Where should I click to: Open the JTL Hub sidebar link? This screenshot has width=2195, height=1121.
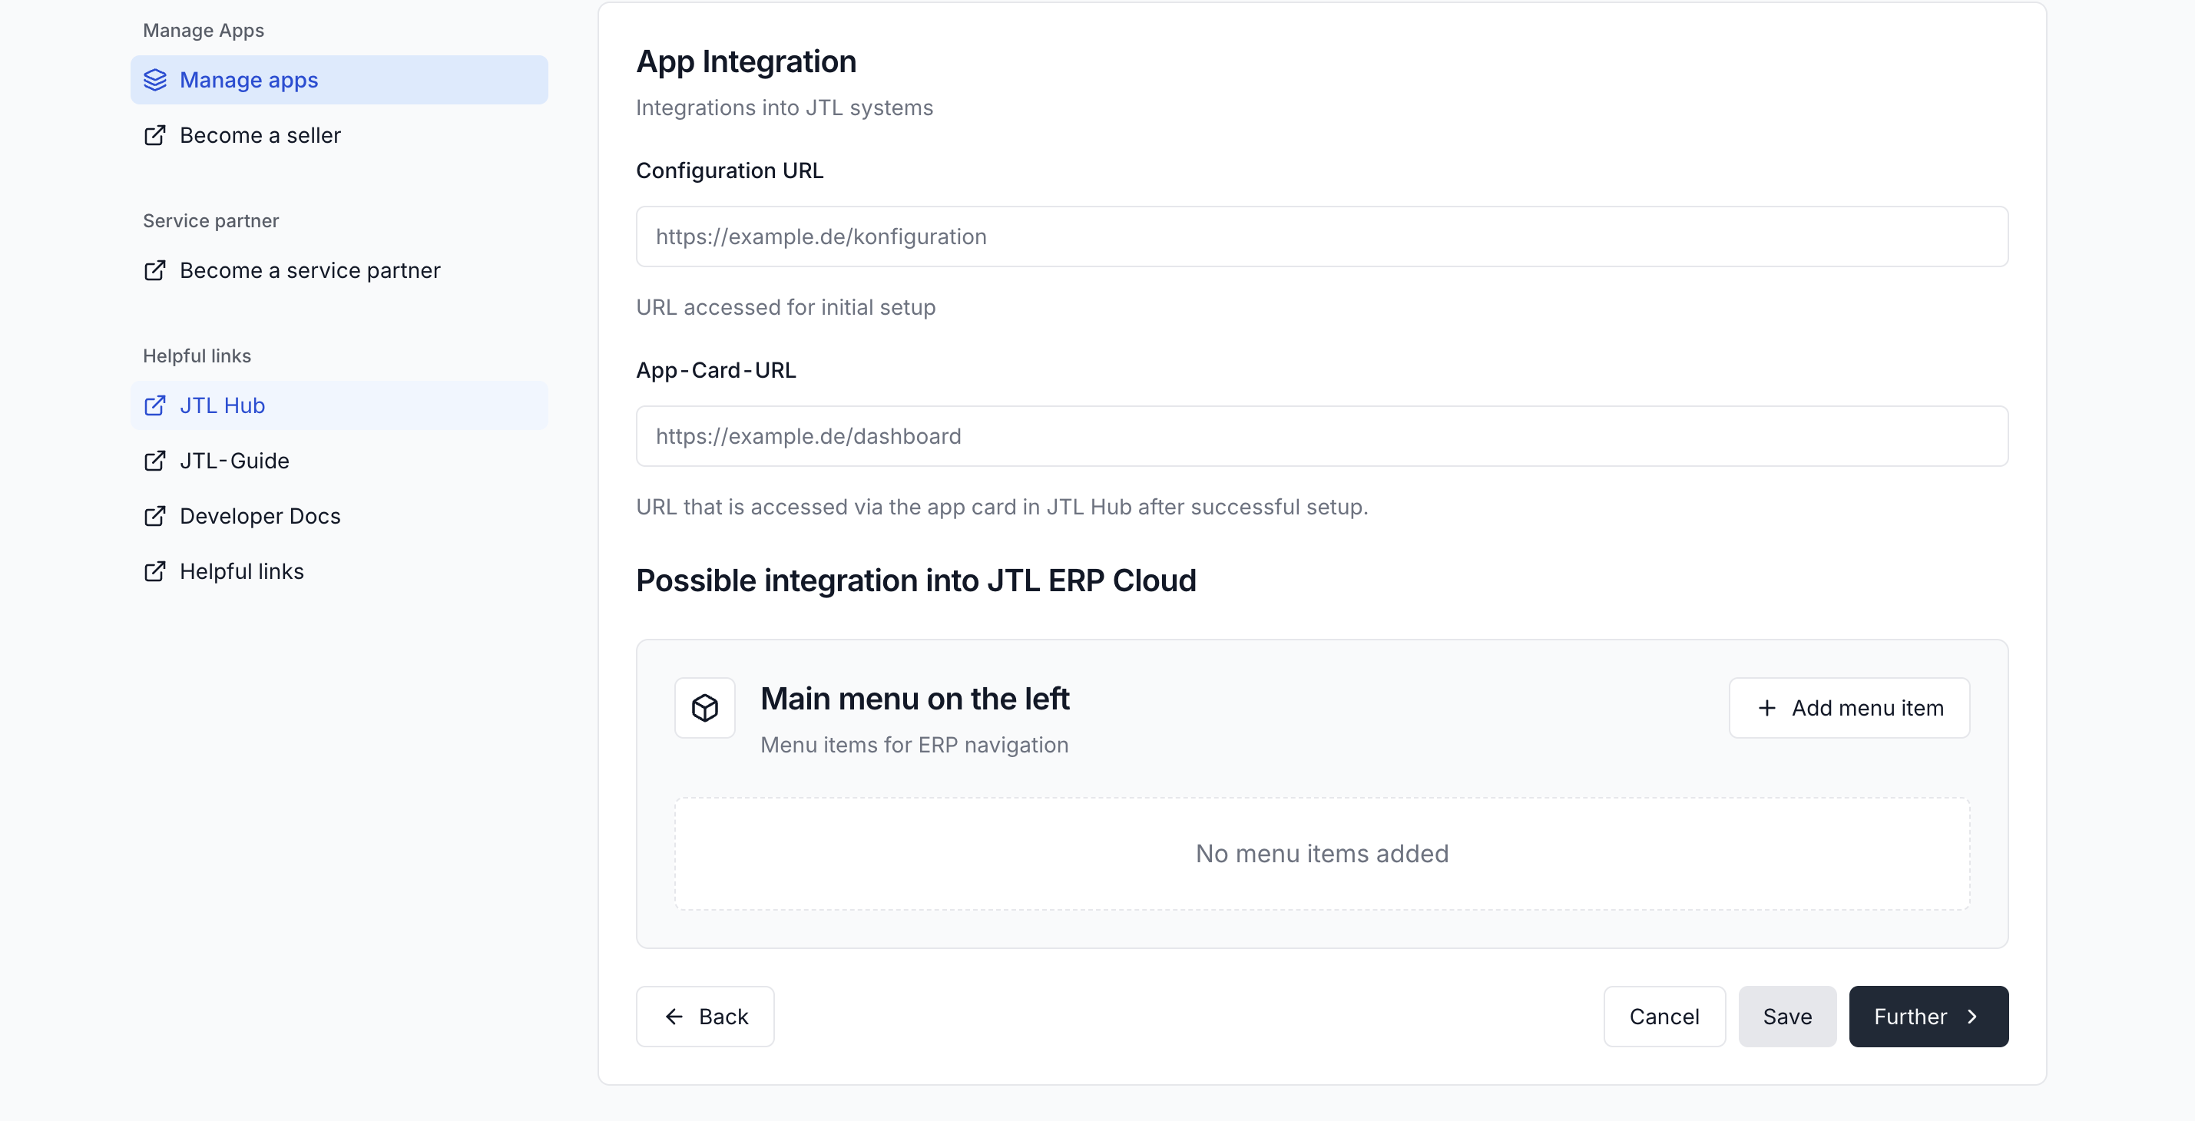tap(339, 405)
